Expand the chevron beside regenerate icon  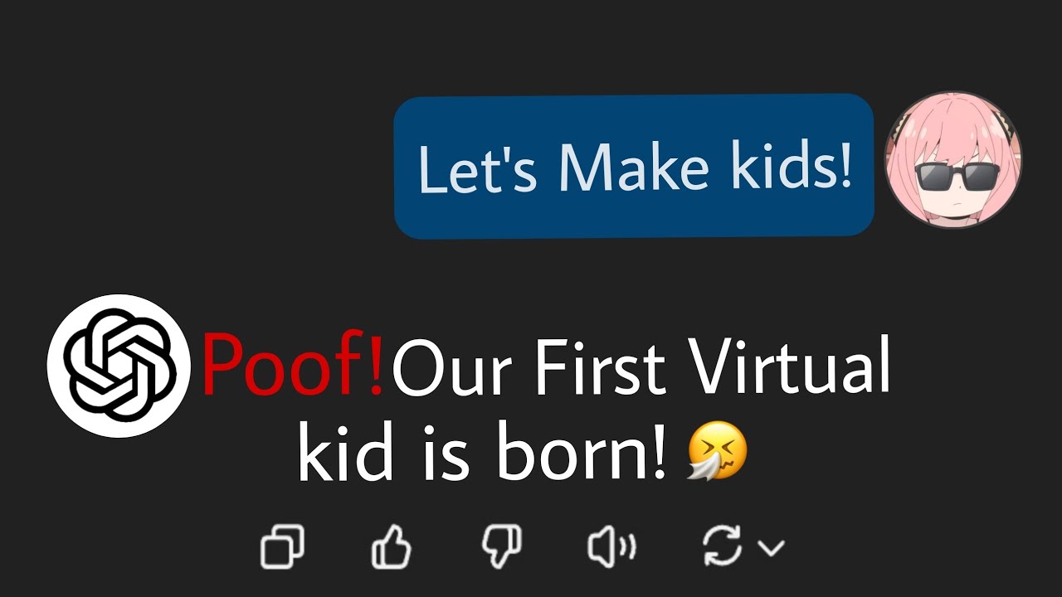tap(772, 547)
